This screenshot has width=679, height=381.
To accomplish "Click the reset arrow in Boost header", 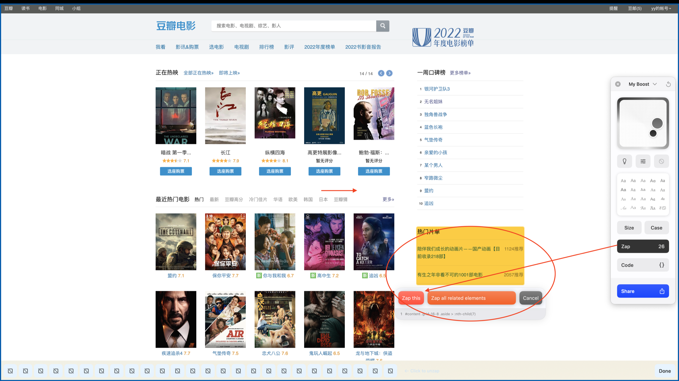I will coord(668,84).
